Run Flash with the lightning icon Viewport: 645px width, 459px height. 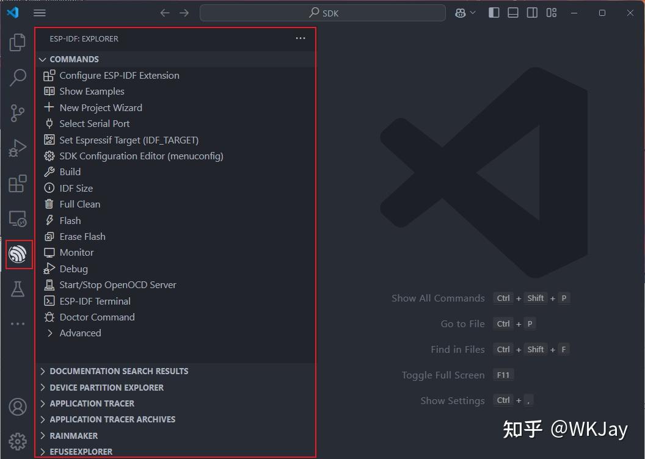(49, 220)
